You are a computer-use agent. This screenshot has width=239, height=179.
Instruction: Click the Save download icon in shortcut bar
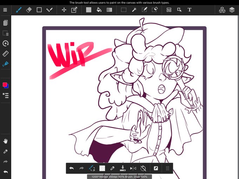(123, 168)
